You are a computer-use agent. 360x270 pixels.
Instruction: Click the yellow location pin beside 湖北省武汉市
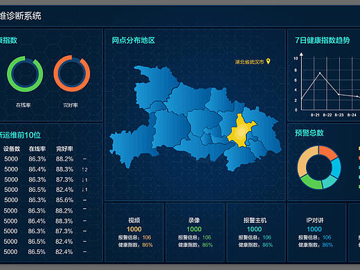click(268, 62)
